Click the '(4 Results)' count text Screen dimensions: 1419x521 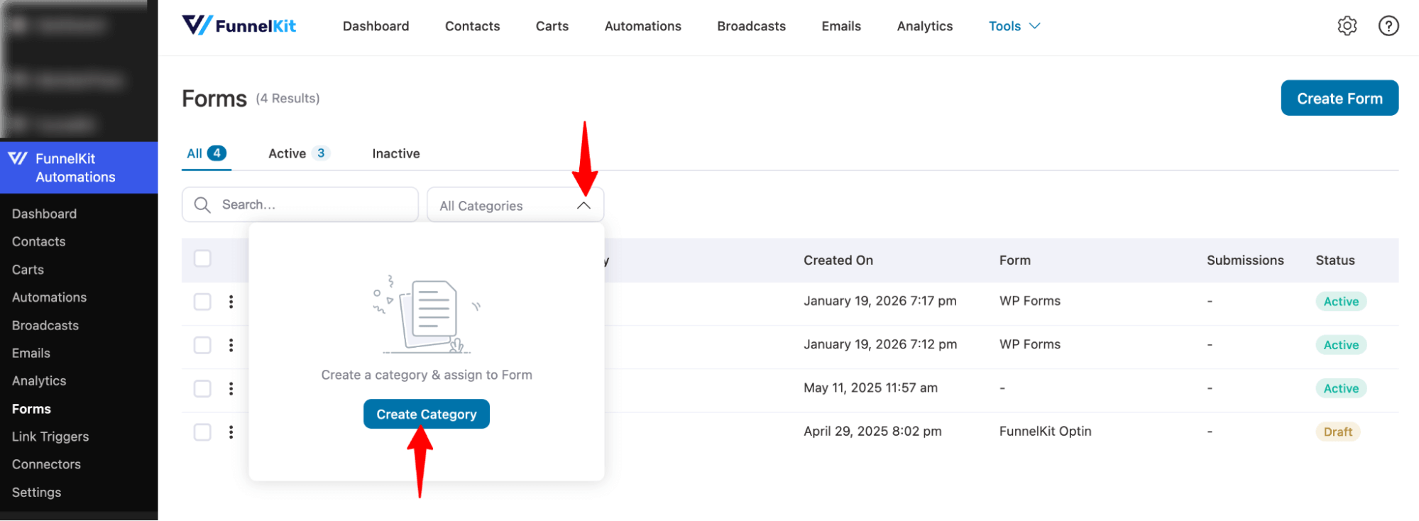pyautogui.click(x=287, y=98)
